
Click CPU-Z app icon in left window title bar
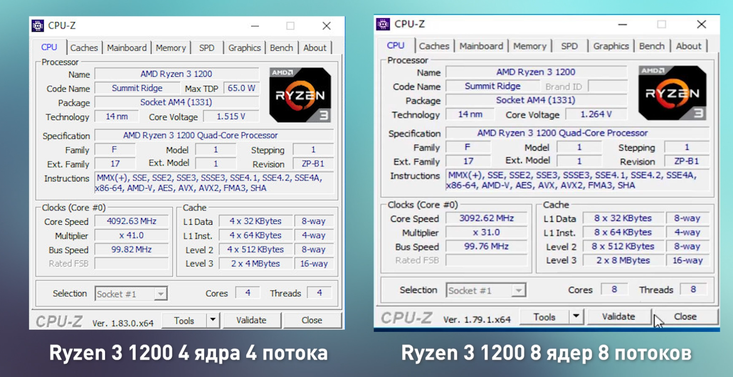click(38, 26)
